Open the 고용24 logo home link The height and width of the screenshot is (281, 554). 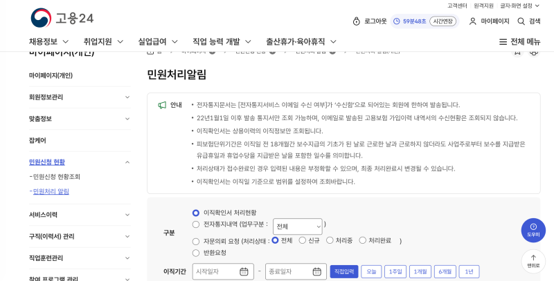(62, 18)
